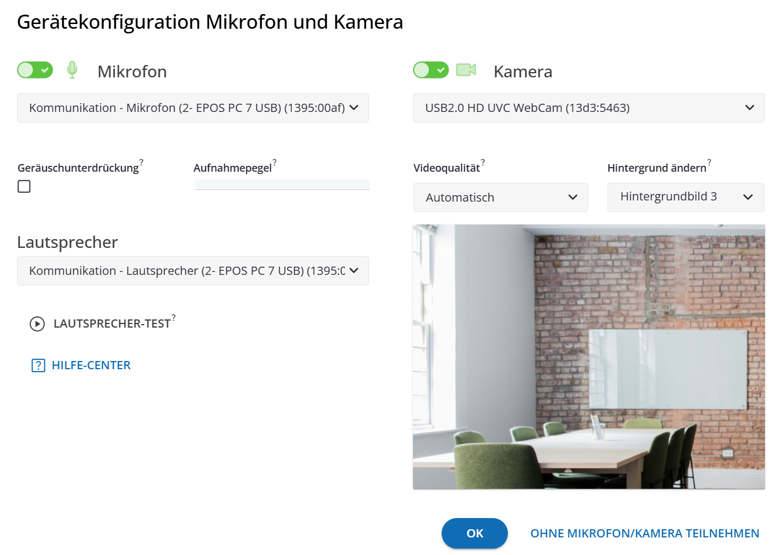The height and width of the screenshot is (555, 782).
Task: Disable the Mikrofon toggle switch
Action: pyautogui.click(x=35, y=70)
